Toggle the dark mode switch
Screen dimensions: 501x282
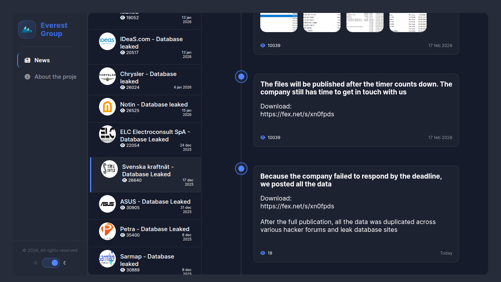pyautogui.click(x=51, y=263)
